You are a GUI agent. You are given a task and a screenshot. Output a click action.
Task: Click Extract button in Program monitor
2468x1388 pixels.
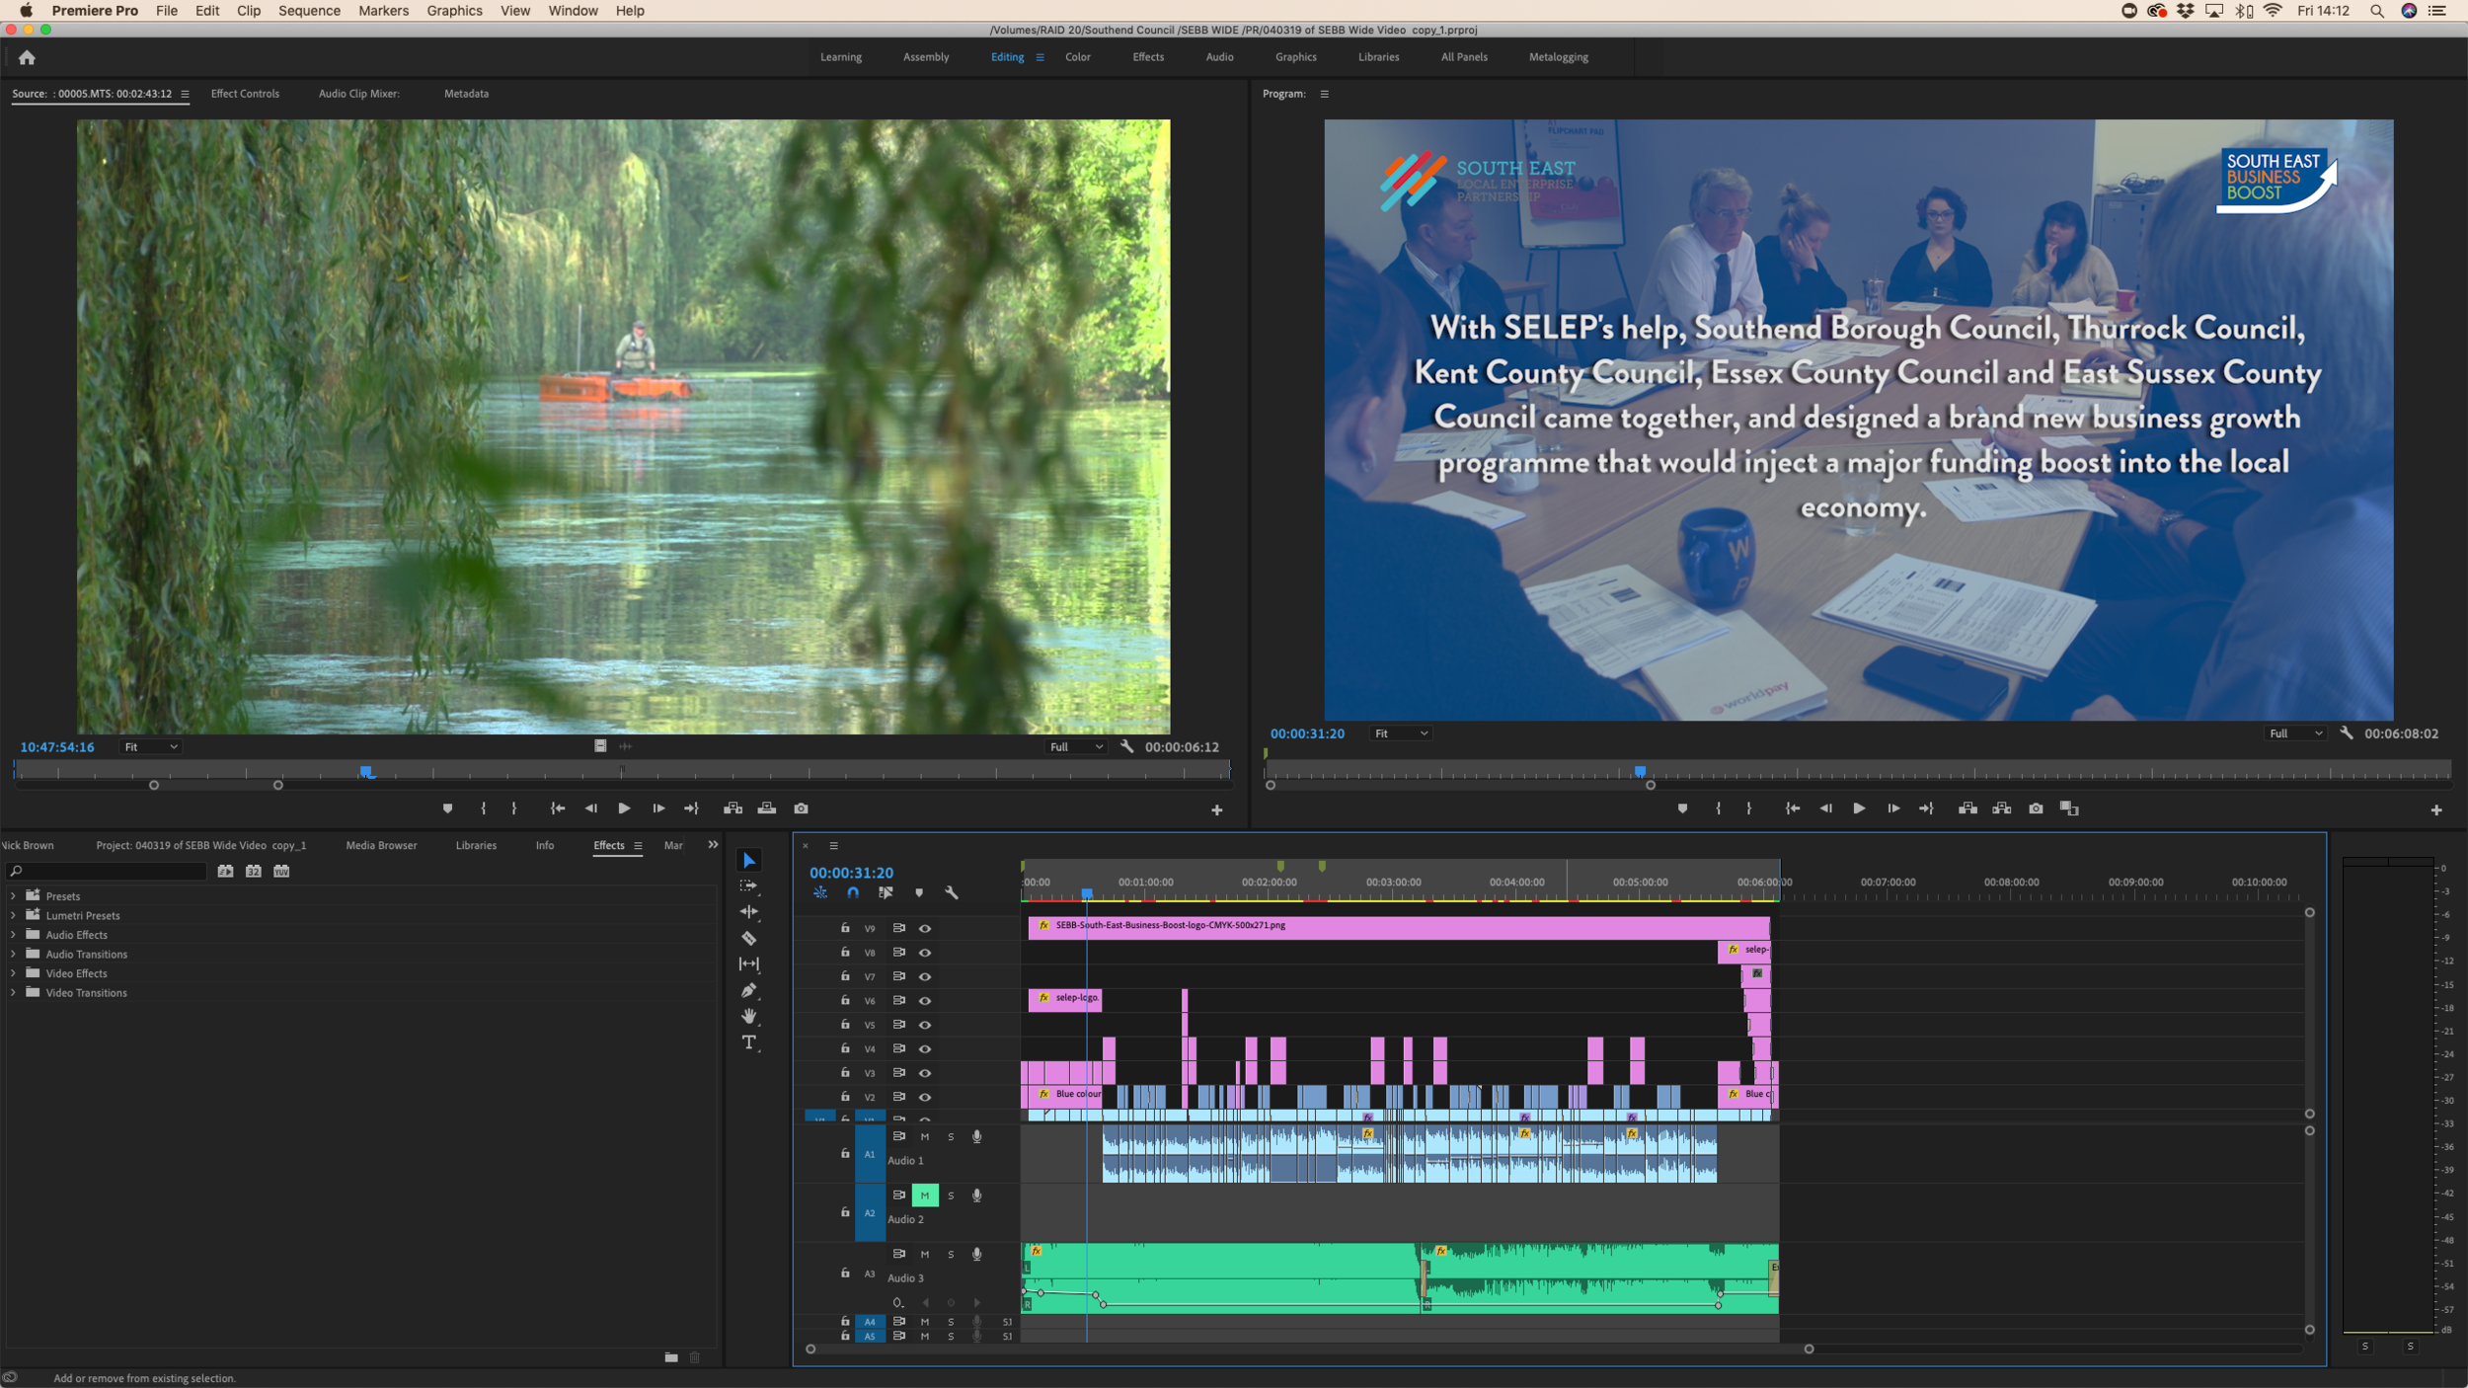tap(2002, 809)
